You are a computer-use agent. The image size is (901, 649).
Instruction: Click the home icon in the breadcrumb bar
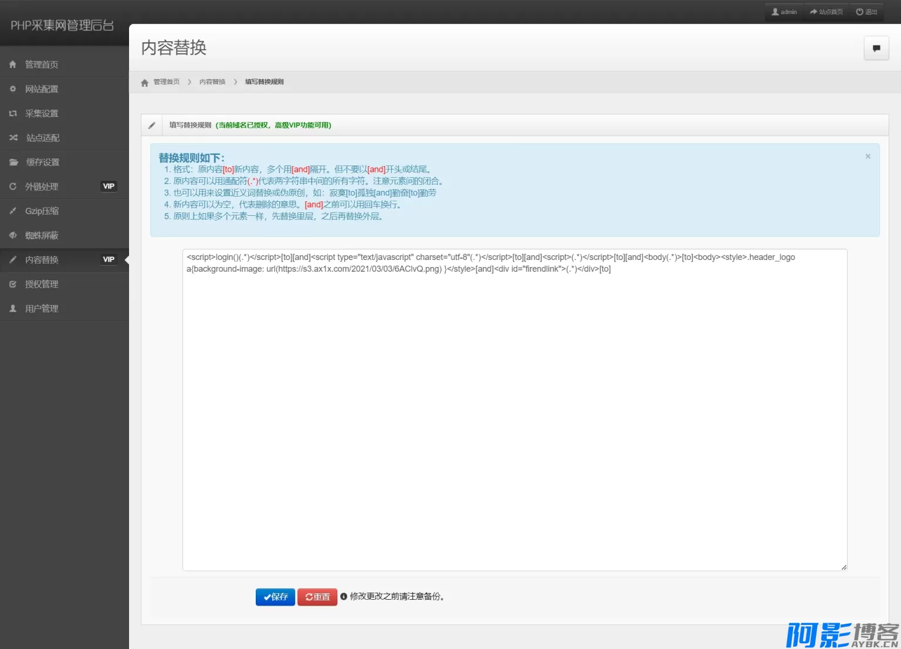click(145, 83)
